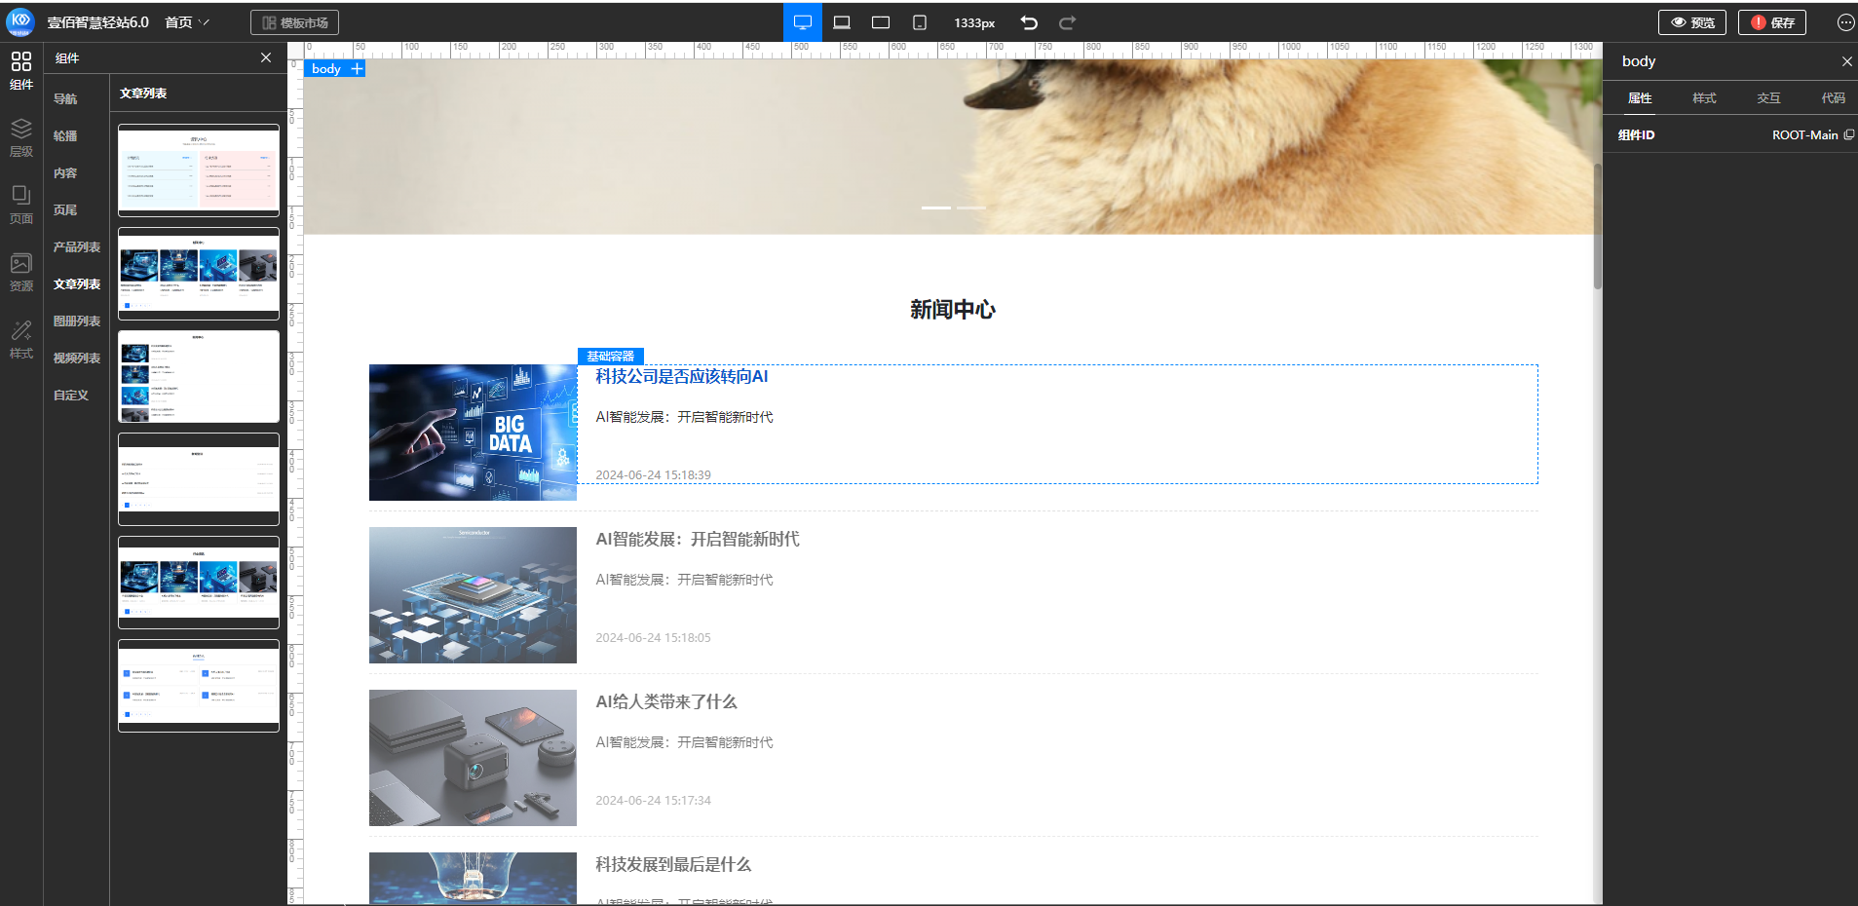Open article AI给人类带来了什么

click(666, 701)
